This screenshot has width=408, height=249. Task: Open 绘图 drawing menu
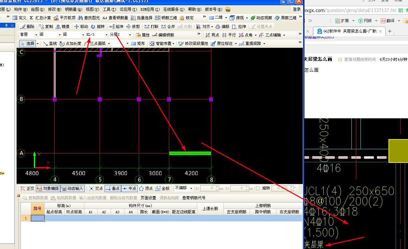(x=37, y=9)
